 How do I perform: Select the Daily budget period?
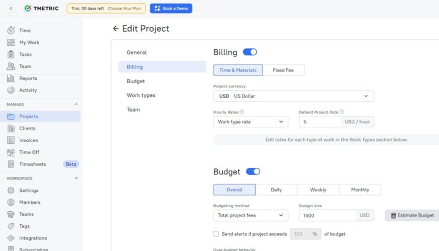277,190
